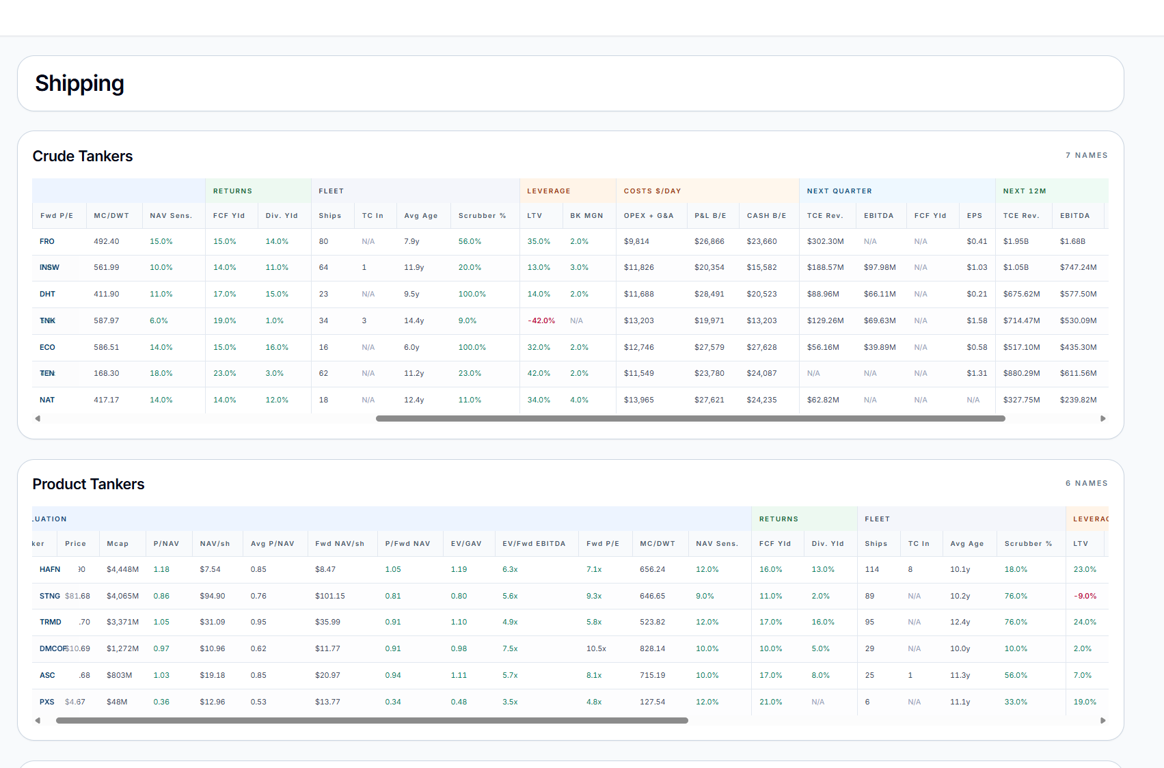
Task: Click the Product Tankers horizontal scrollbar thumb
Action: [372, 720]
